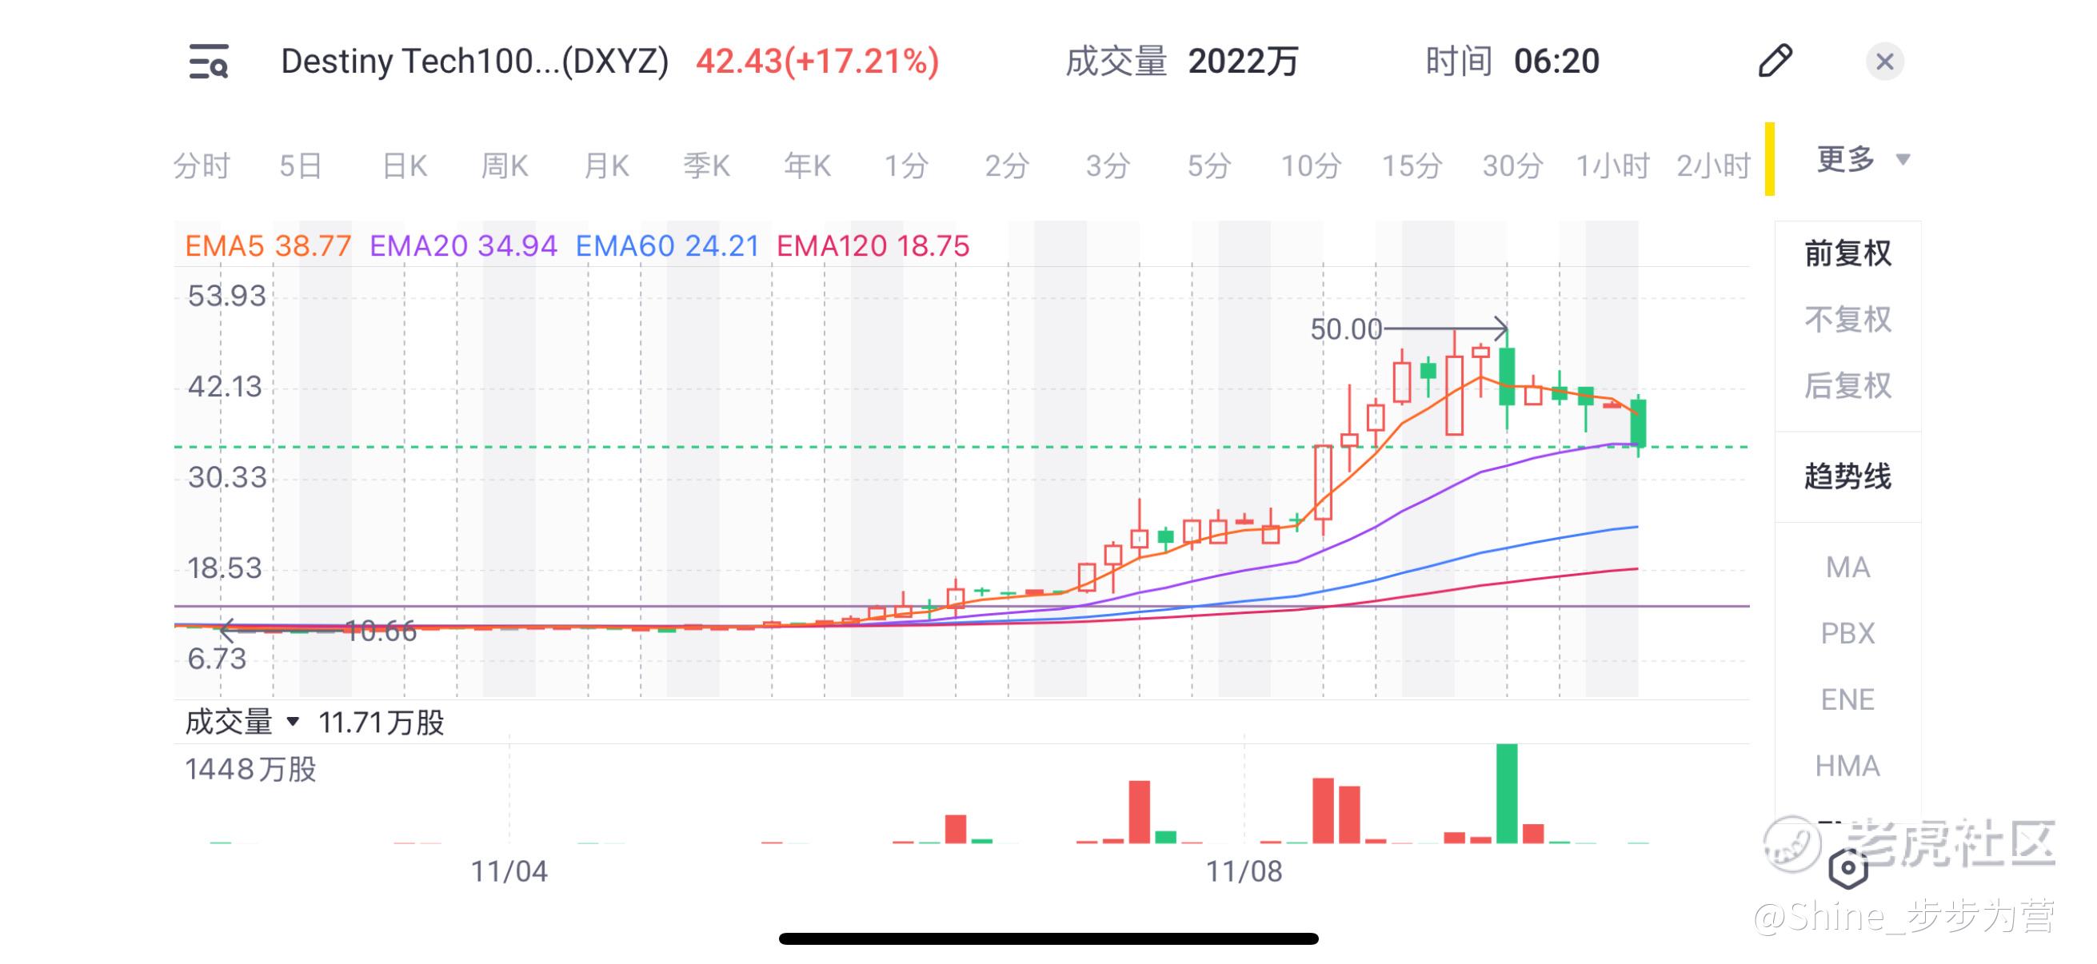Open the 成交量 indicator dropdown
This screenshot has height=964, width=2097.
point(242,722)
